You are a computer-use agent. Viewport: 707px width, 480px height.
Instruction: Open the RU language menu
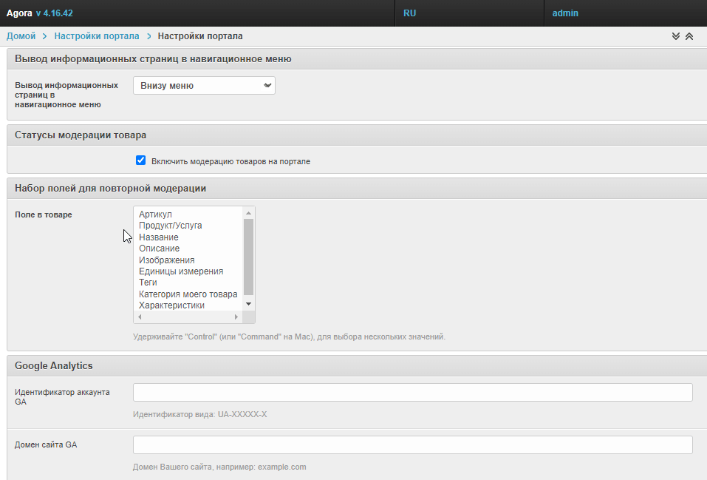pos(409,13)
